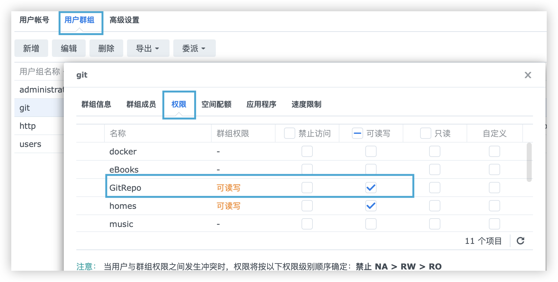Uncheck 可读写 for homes folder
The image size is (558, 282).
click(x=371, y=206)
